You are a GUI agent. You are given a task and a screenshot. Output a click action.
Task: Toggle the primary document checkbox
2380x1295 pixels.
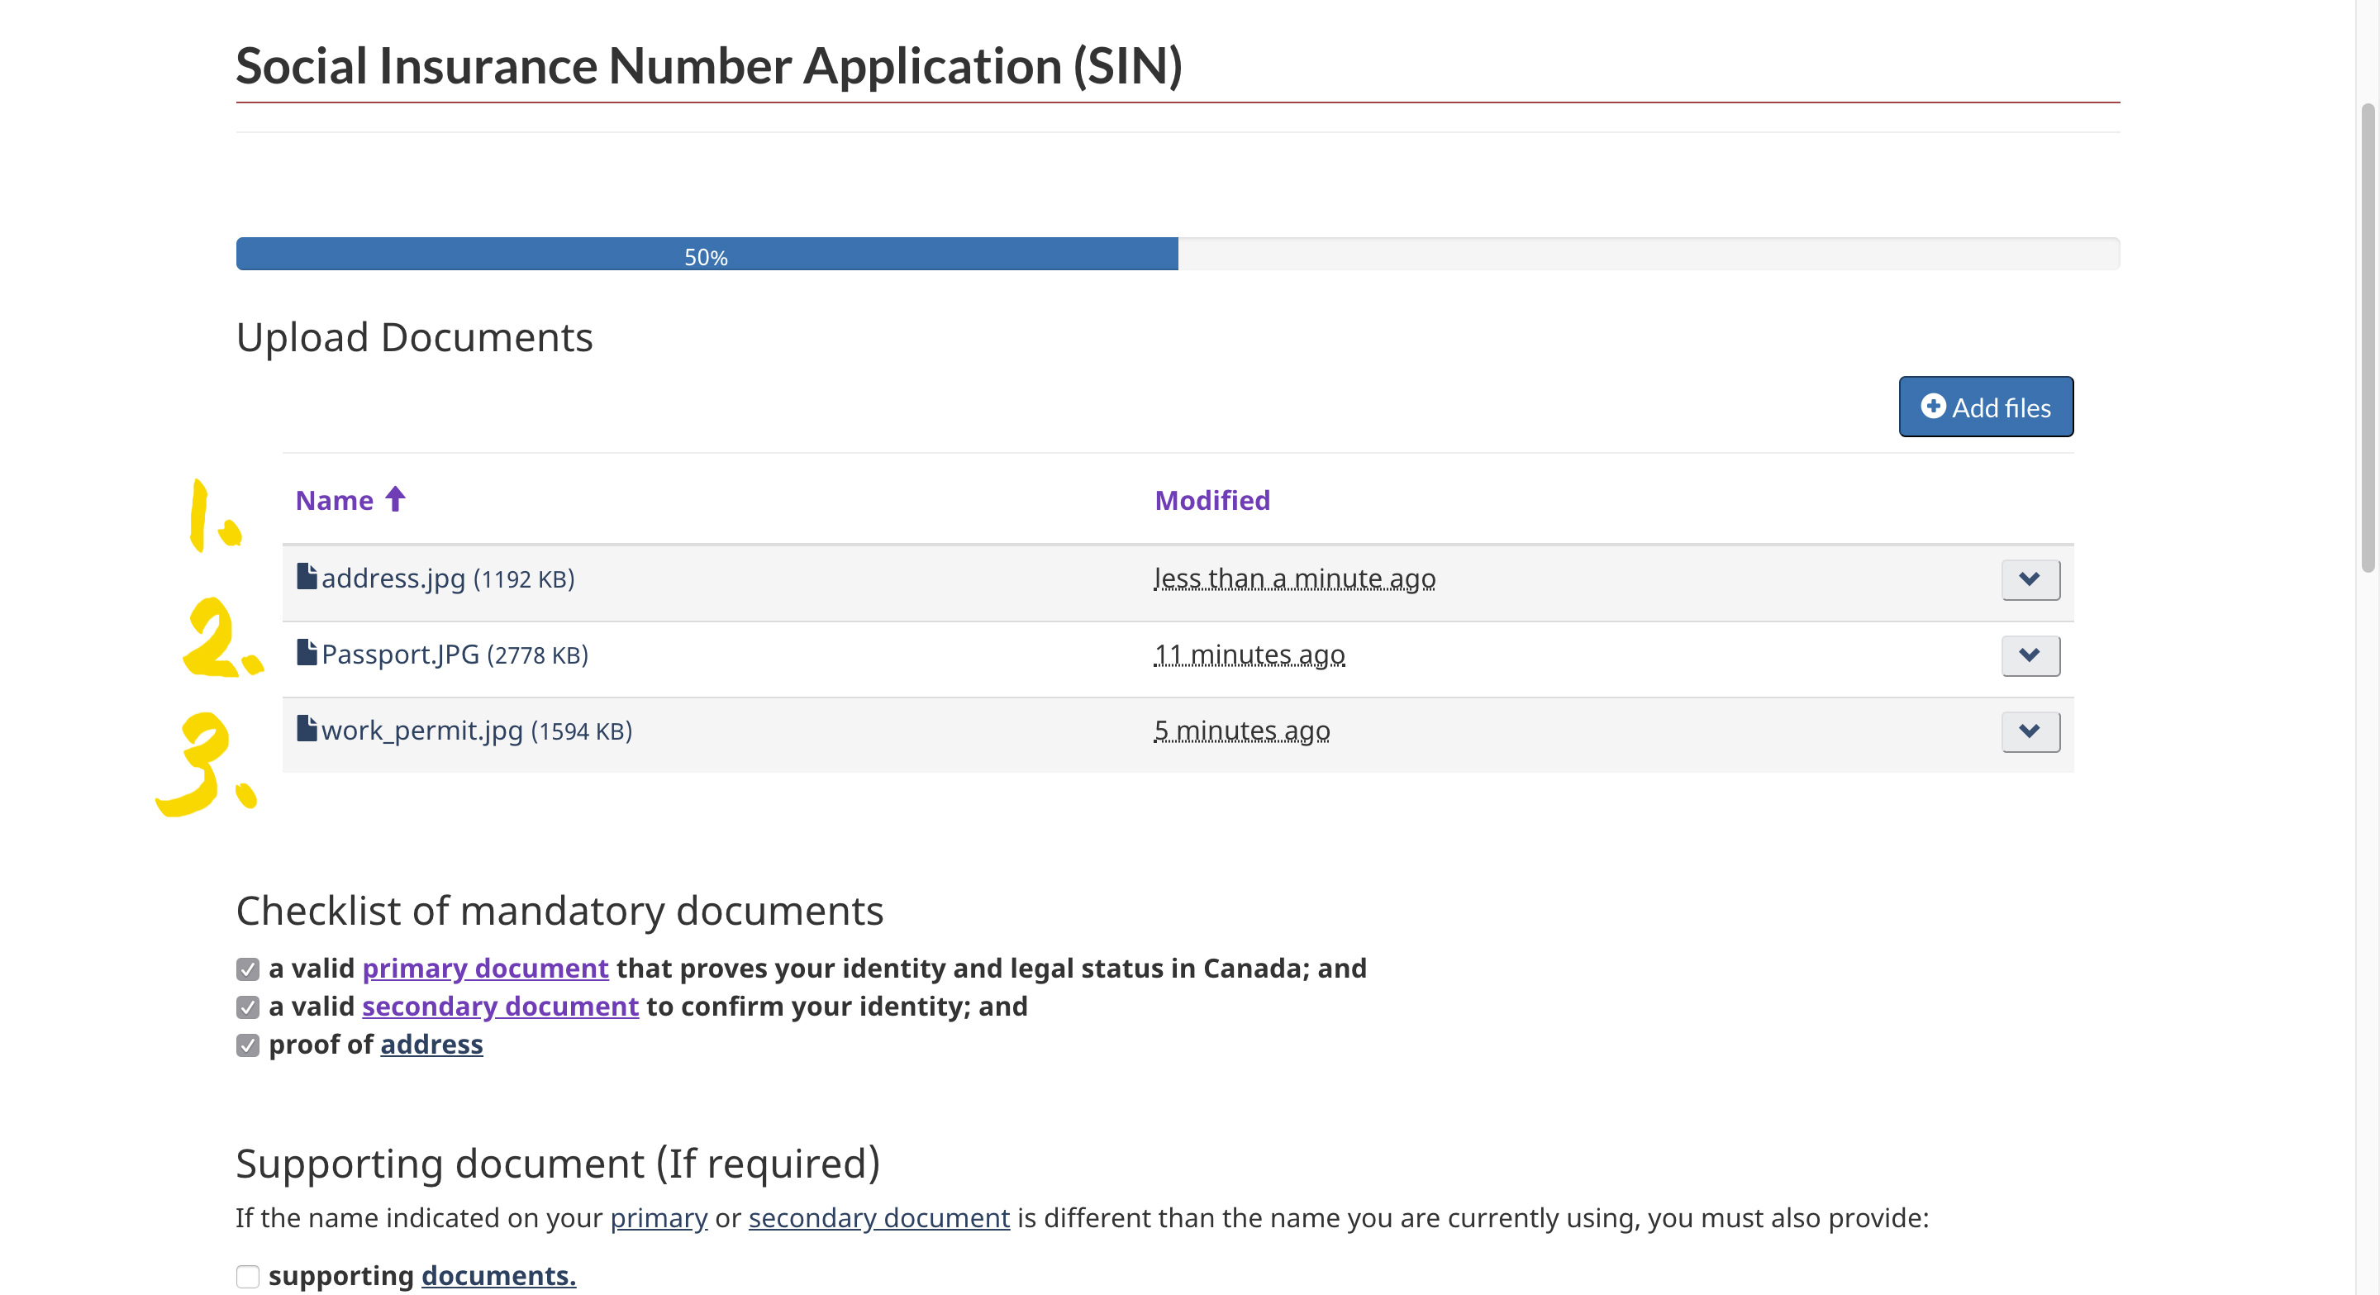point(248,969)
